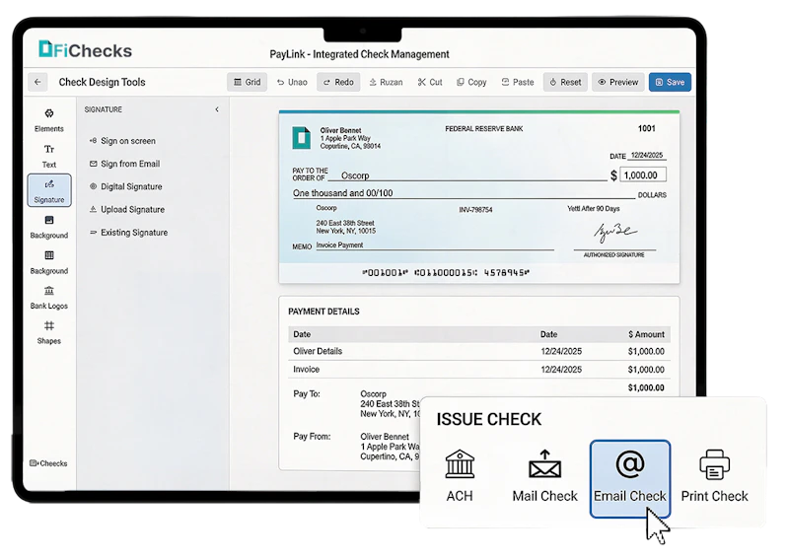Choose Sign from Email option

click(x=125, y=164)
